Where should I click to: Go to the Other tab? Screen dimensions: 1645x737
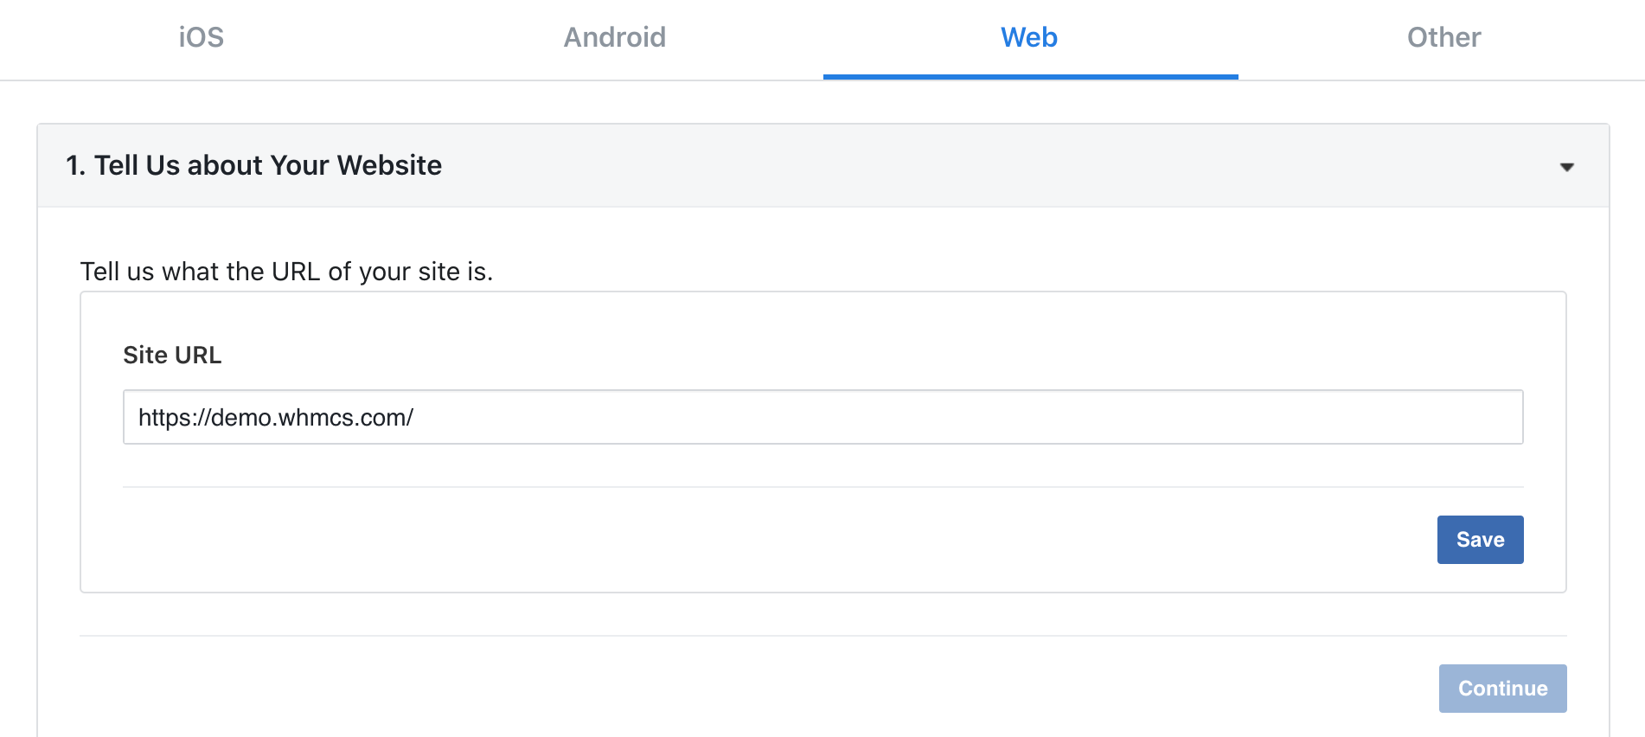[1443, 37]
